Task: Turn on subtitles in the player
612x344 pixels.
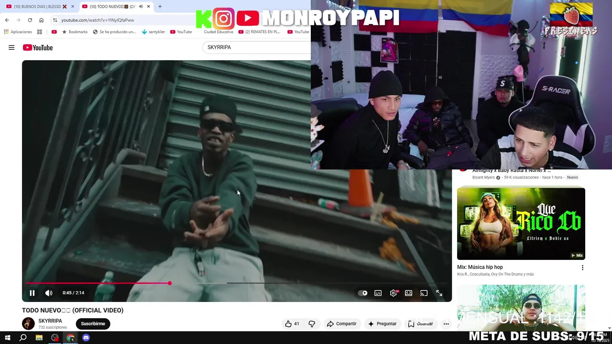Action: (378, 293)
